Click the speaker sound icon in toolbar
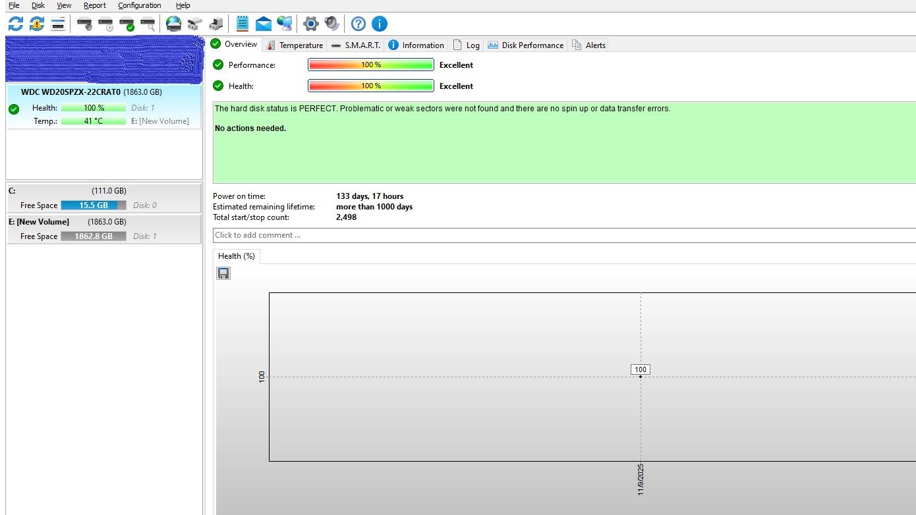Image resolution: width=916 pixels, height=515 pixels. click(x=332, y=24)
